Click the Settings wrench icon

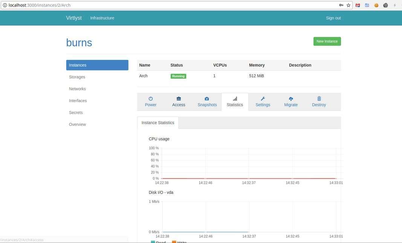(x=263, y=99)
